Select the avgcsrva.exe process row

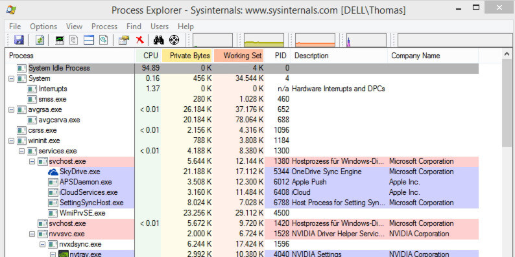[242, 120]
